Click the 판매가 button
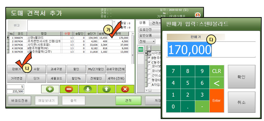Viewport: 264px width, 121px height. click(x=16, y=69)
